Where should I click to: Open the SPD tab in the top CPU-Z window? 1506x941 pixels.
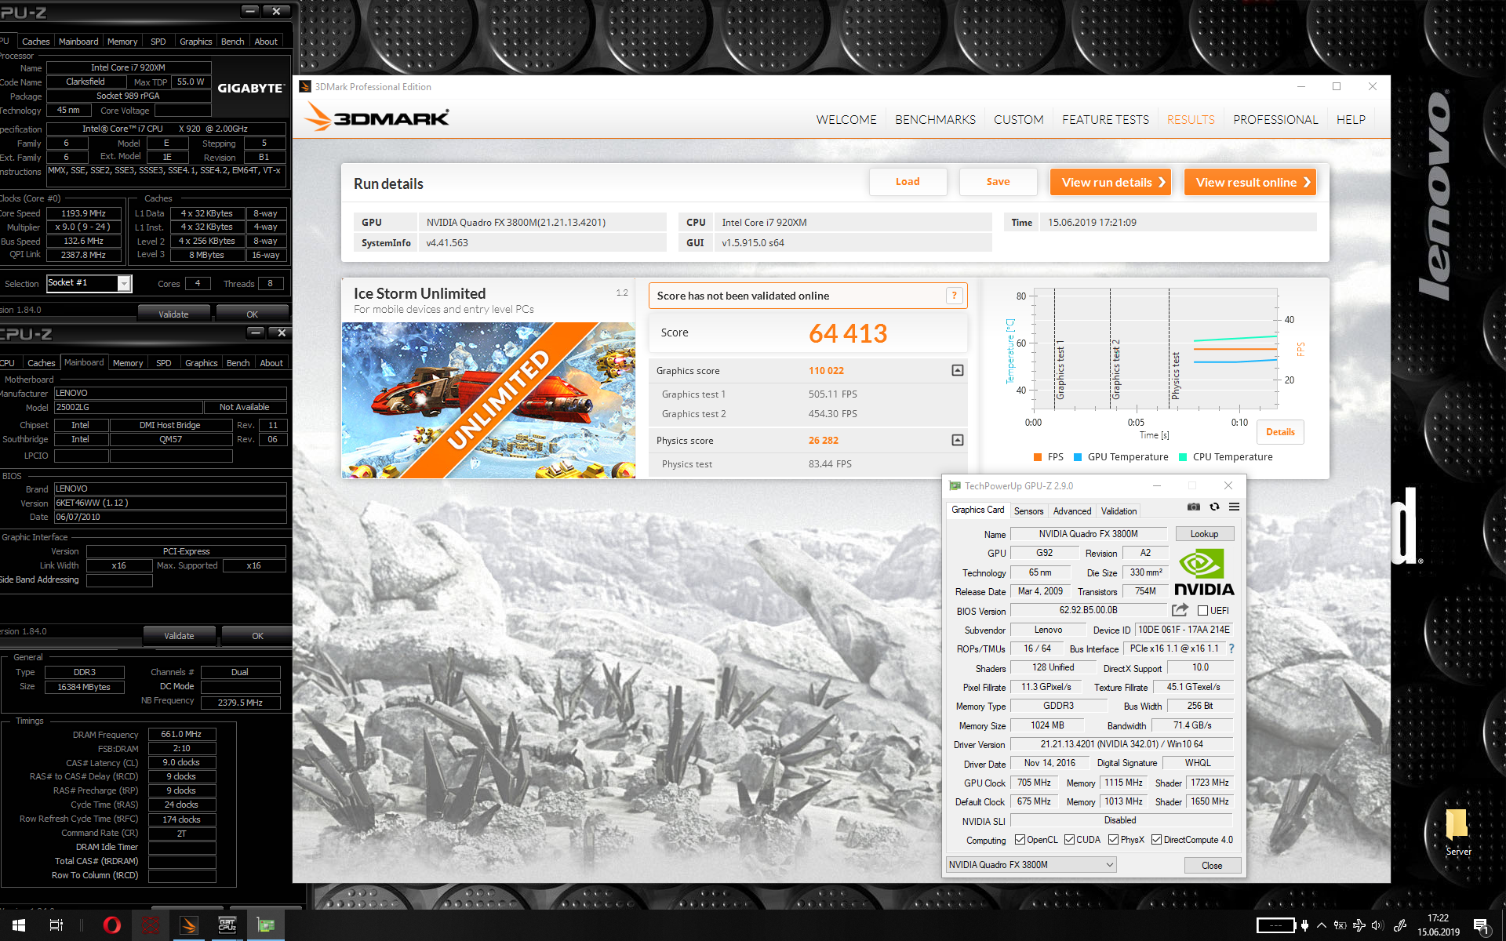point(158,42)
